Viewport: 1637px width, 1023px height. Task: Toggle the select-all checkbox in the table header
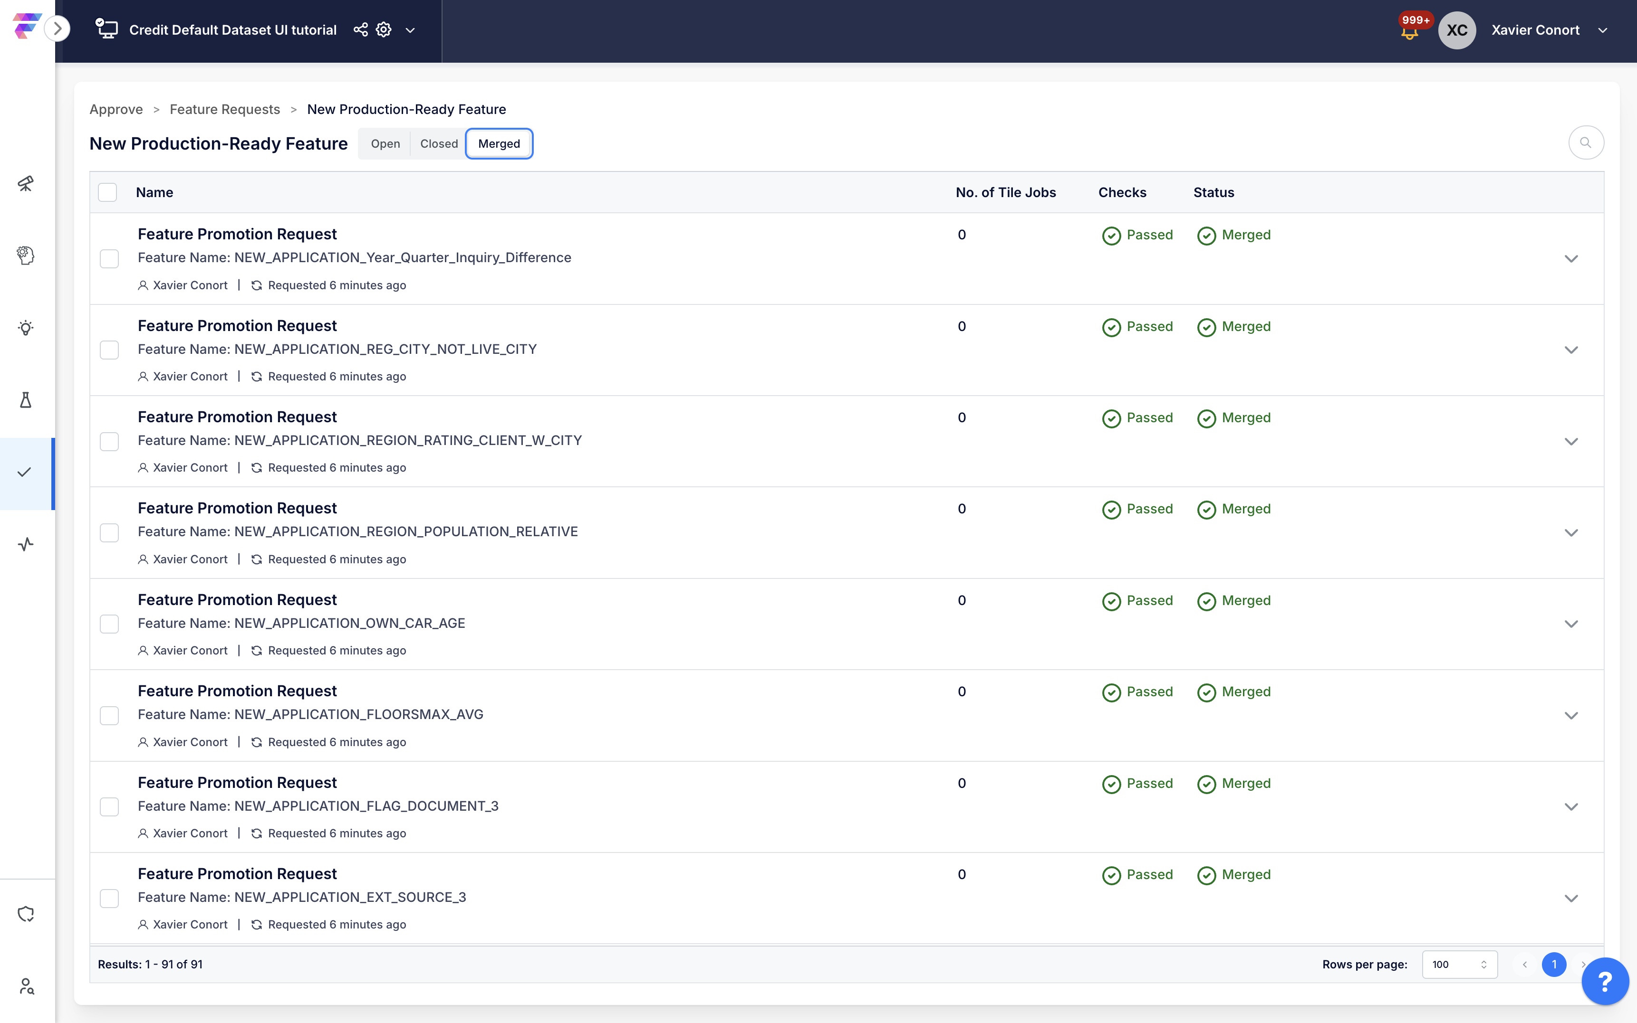(107, 193)
